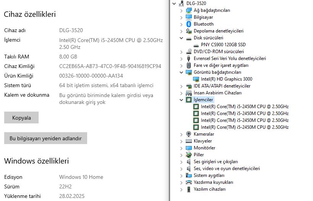Expand the Bluetooth node arrow
This screenshot has width=313, height=201.
coord(181,24)
